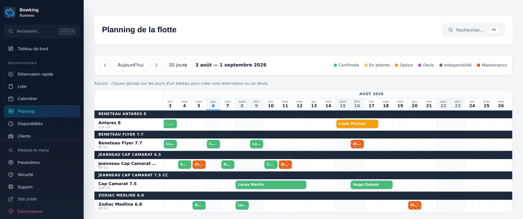523x219 pixels.
Task: Open the Clients people icon
Action: coord(11,136)
